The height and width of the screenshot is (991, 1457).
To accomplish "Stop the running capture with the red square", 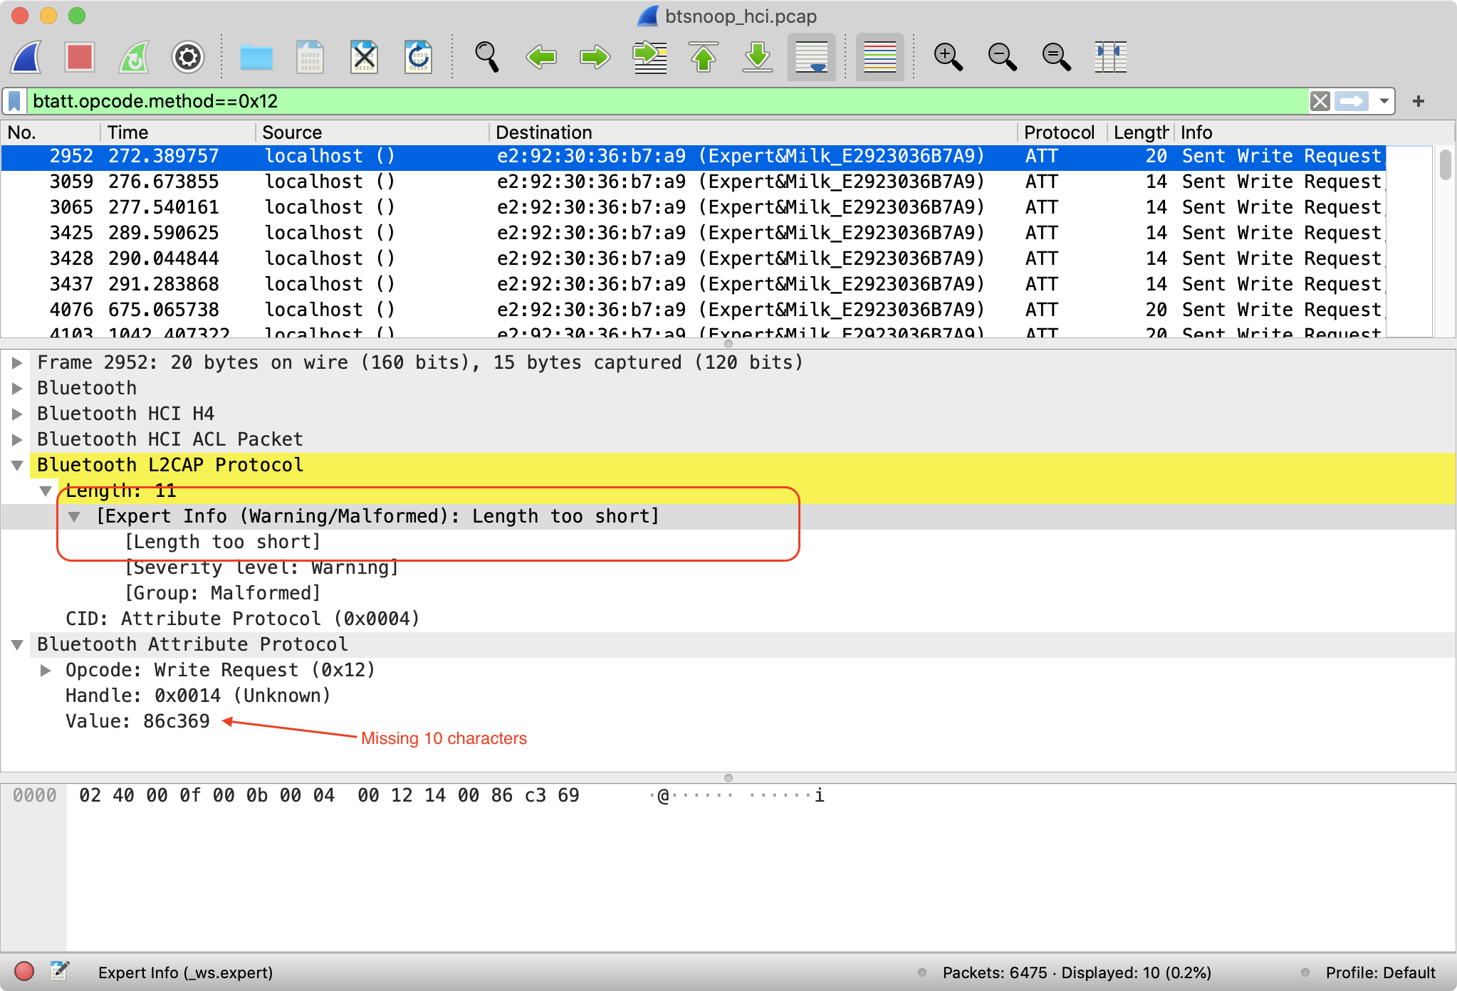I will (x=80, y=57).
